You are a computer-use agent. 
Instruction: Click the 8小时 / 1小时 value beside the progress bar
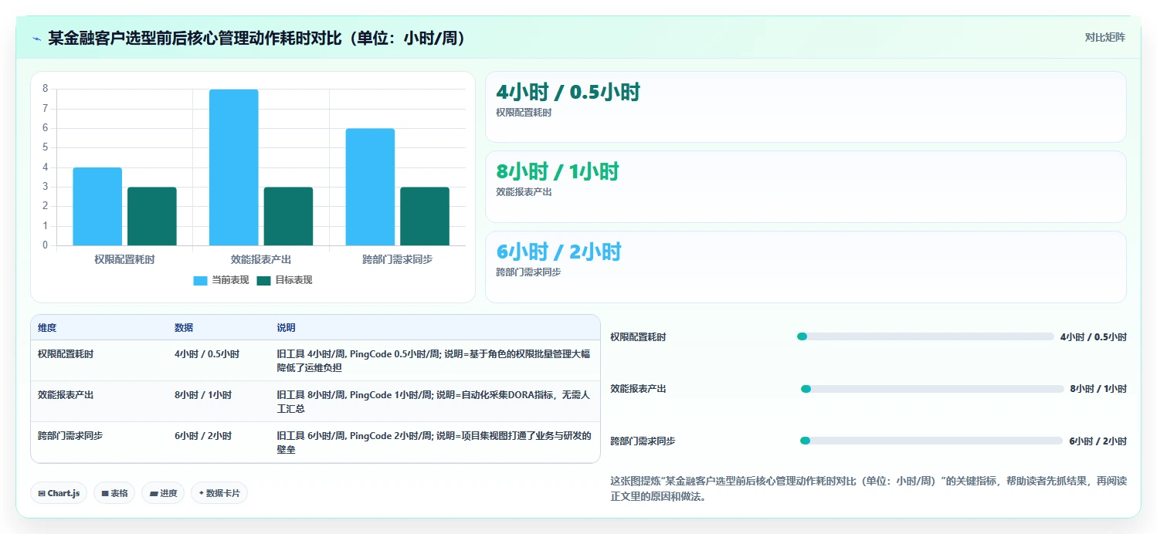(x=1098, y=389)
